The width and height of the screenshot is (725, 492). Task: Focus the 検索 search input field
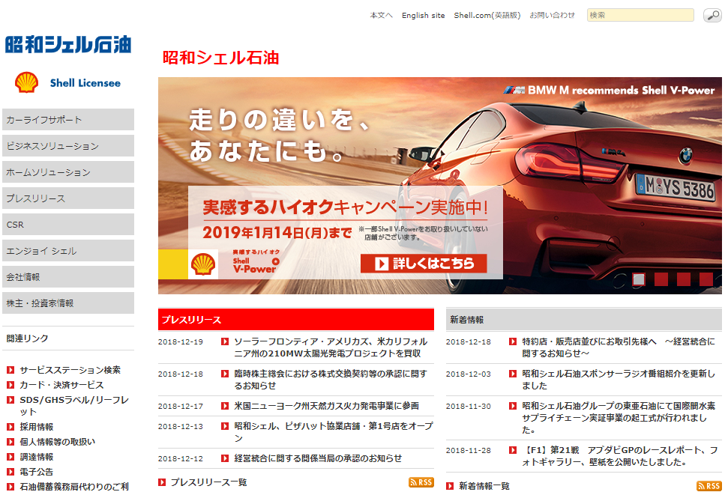(640, 15)
